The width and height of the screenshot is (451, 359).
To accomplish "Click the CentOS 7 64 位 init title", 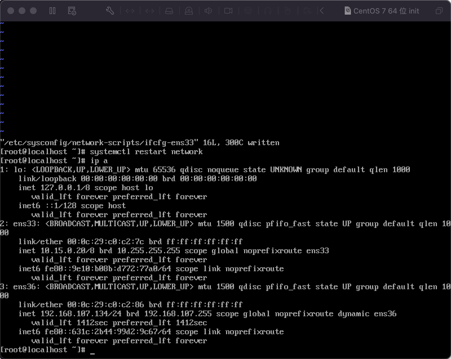I will pyautogui.click(x=386, y=11).
